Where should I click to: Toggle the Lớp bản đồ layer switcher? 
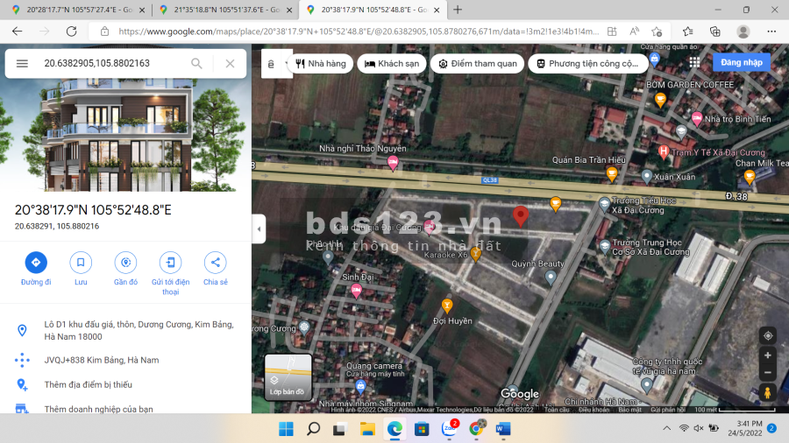tap(288, 376)
